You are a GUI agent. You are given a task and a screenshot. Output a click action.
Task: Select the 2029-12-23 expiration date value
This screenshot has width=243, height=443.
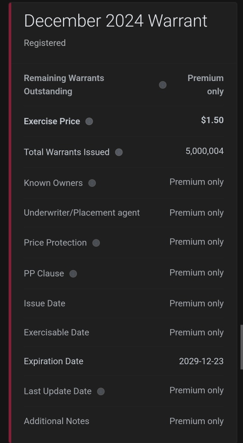coord(201,362)
